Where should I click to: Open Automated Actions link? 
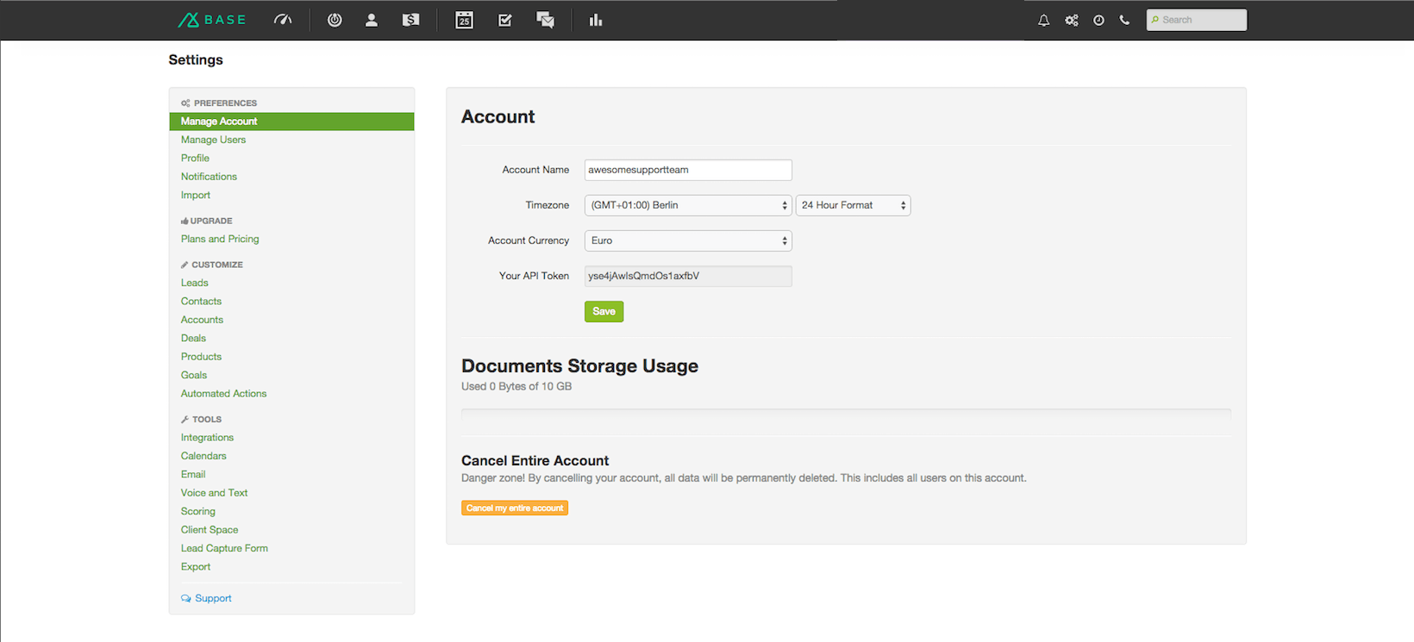point(223,394)
